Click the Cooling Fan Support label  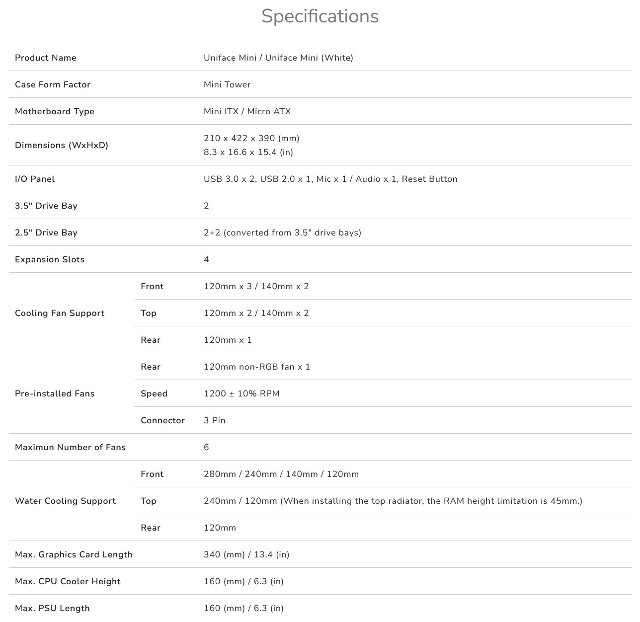60,313
